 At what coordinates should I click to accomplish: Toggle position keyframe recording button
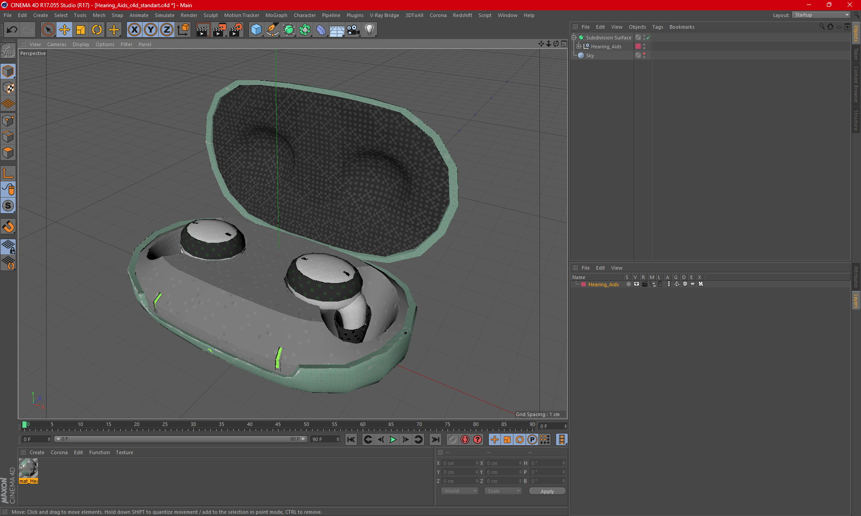click(494, 439)
